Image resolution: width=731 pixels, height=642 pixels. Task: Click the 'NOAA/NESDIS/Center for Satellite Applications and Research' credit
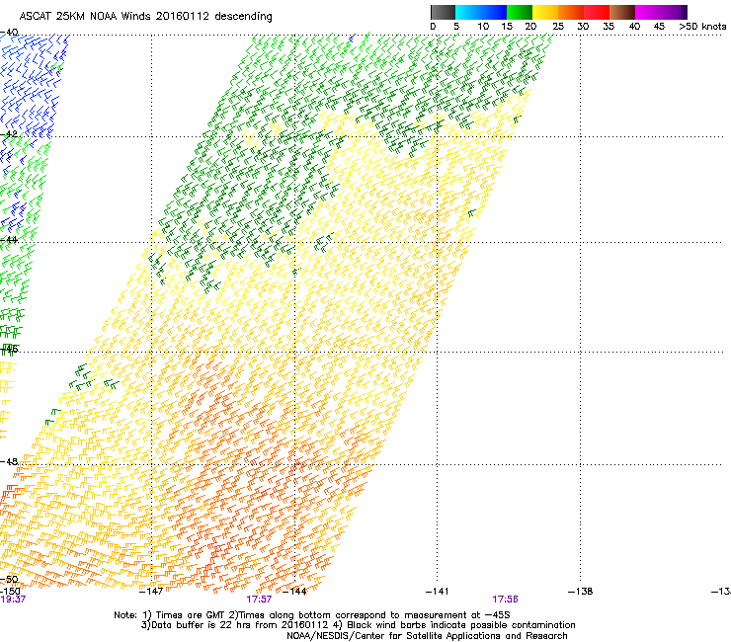pyautogui.click(x=427, y=636)
